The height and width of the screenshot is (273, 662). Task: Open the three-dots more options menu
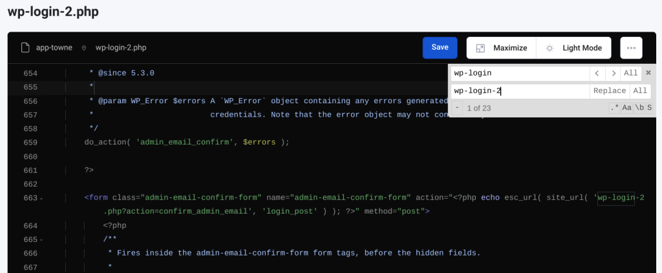[631, 48]
